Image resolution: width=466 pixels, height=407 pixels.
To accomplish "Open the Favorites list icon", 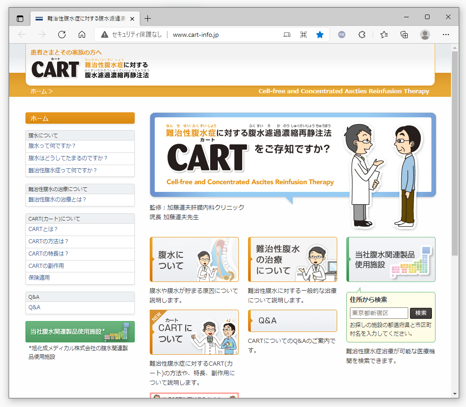I will click(384, 35).
